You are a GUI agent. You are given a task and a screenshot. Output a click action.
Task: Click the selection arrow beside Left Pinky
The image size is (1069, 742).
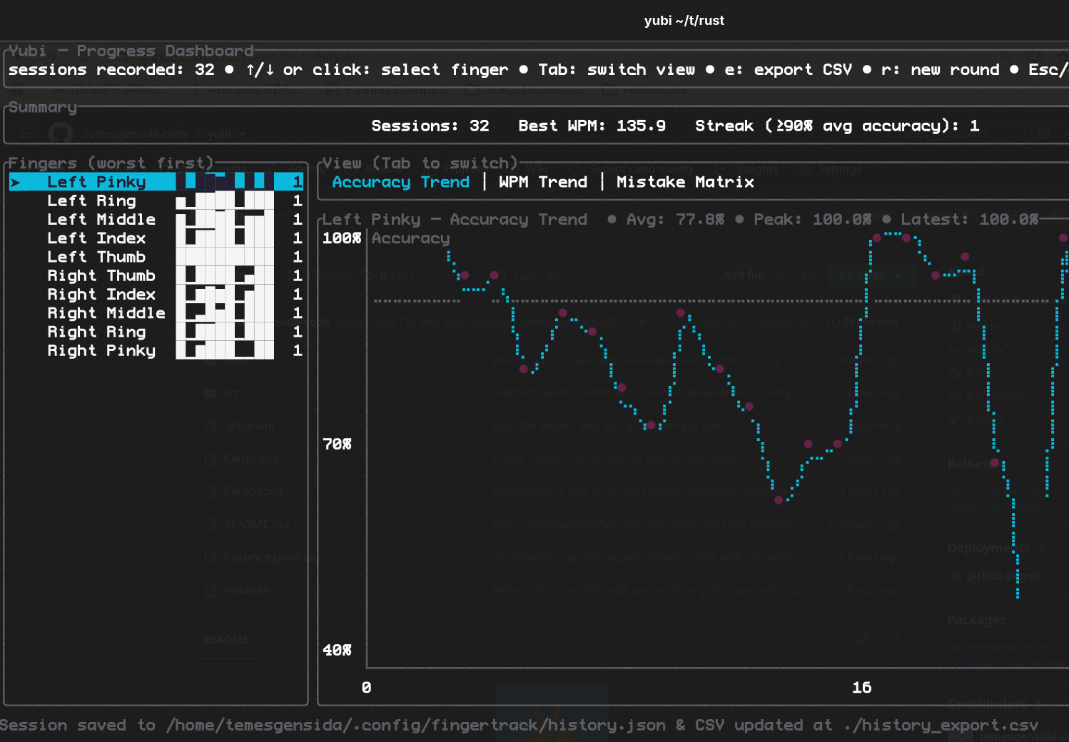[16, 183]
